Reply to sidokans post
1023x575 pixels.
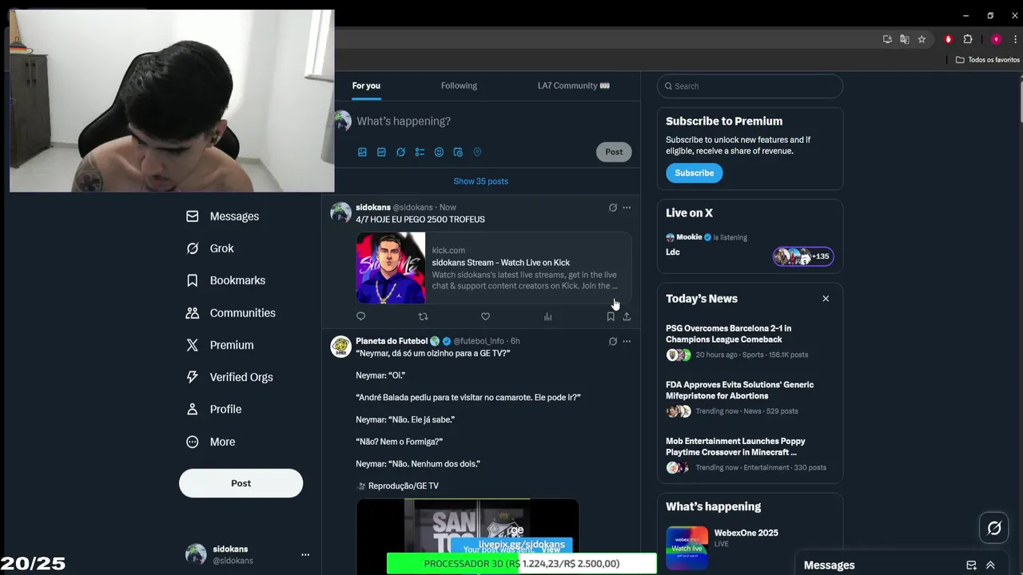point(360,316)
